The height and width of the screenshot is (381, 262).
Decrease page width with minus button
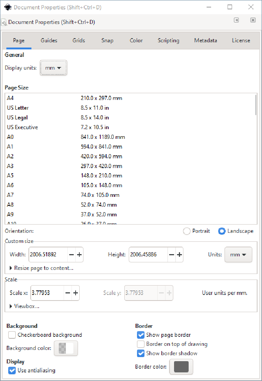(71, 254)
